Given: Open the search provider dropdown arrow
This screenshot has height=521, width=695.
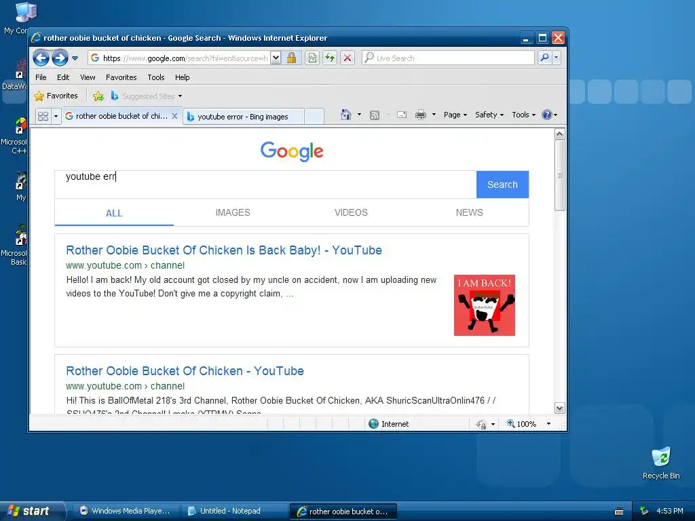Looking at the screenshot, I should click(x=557, y=58).
